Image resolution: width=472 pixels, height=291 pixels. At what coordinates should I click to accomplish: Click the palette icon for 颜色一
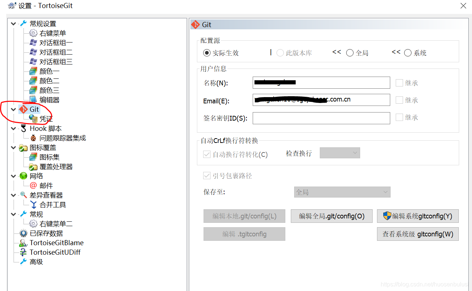(33, 71)
